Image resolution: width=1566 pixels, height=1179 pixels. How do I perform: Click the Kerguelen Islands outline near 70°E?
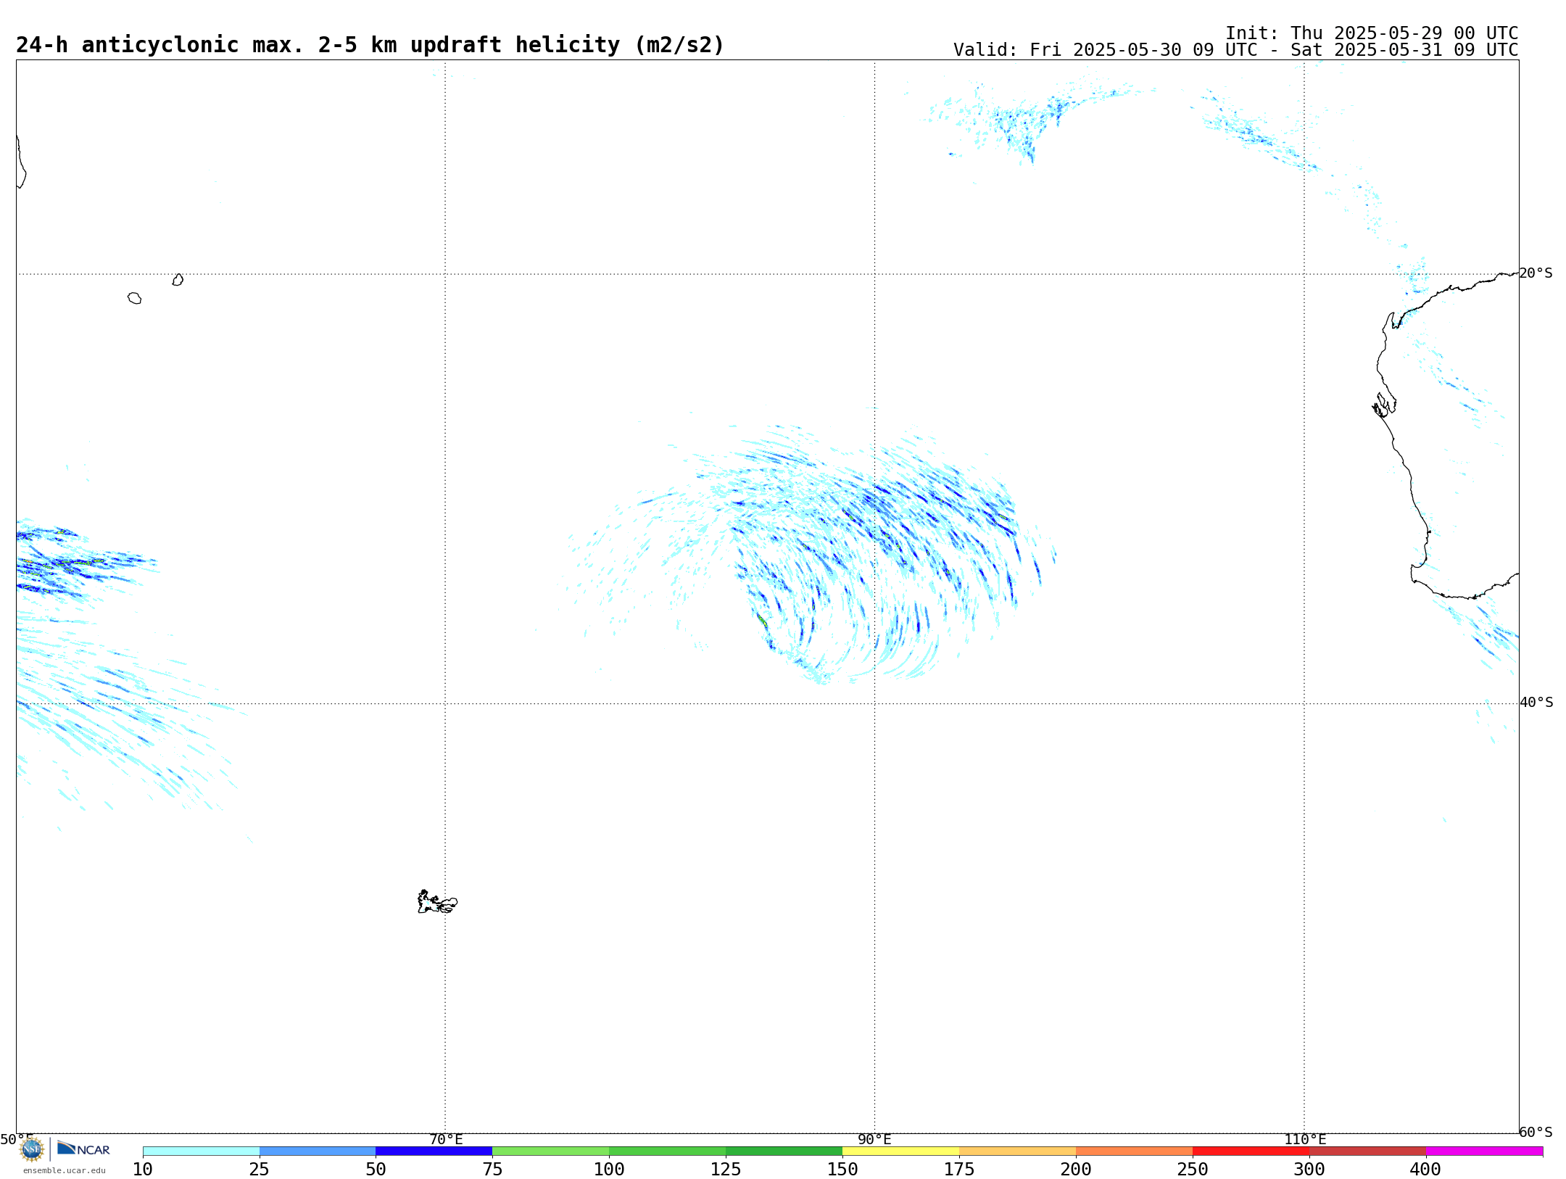[437, 902]
